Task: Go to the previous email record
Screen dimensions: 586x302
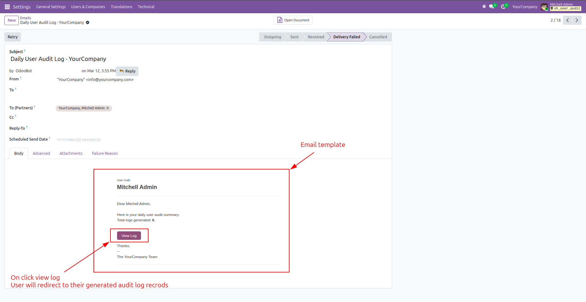Action: pyautogui.click(x=567, y=20)
